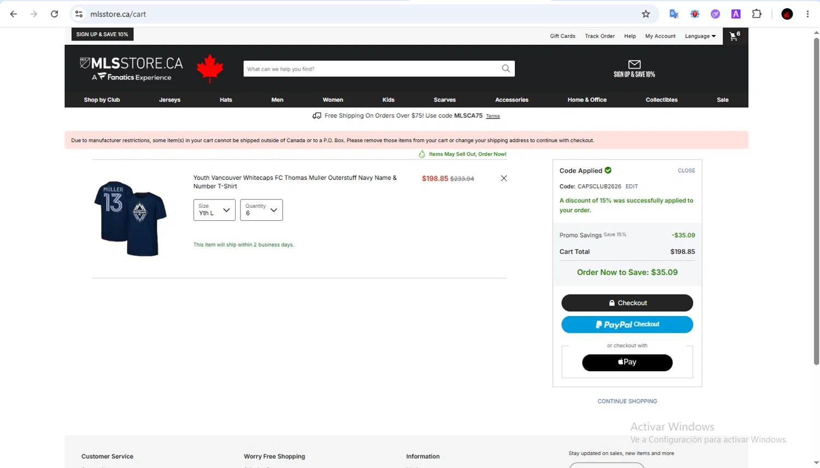820x468 pixels.
Task: View free shipping Terms
Action: click(493, 116)
